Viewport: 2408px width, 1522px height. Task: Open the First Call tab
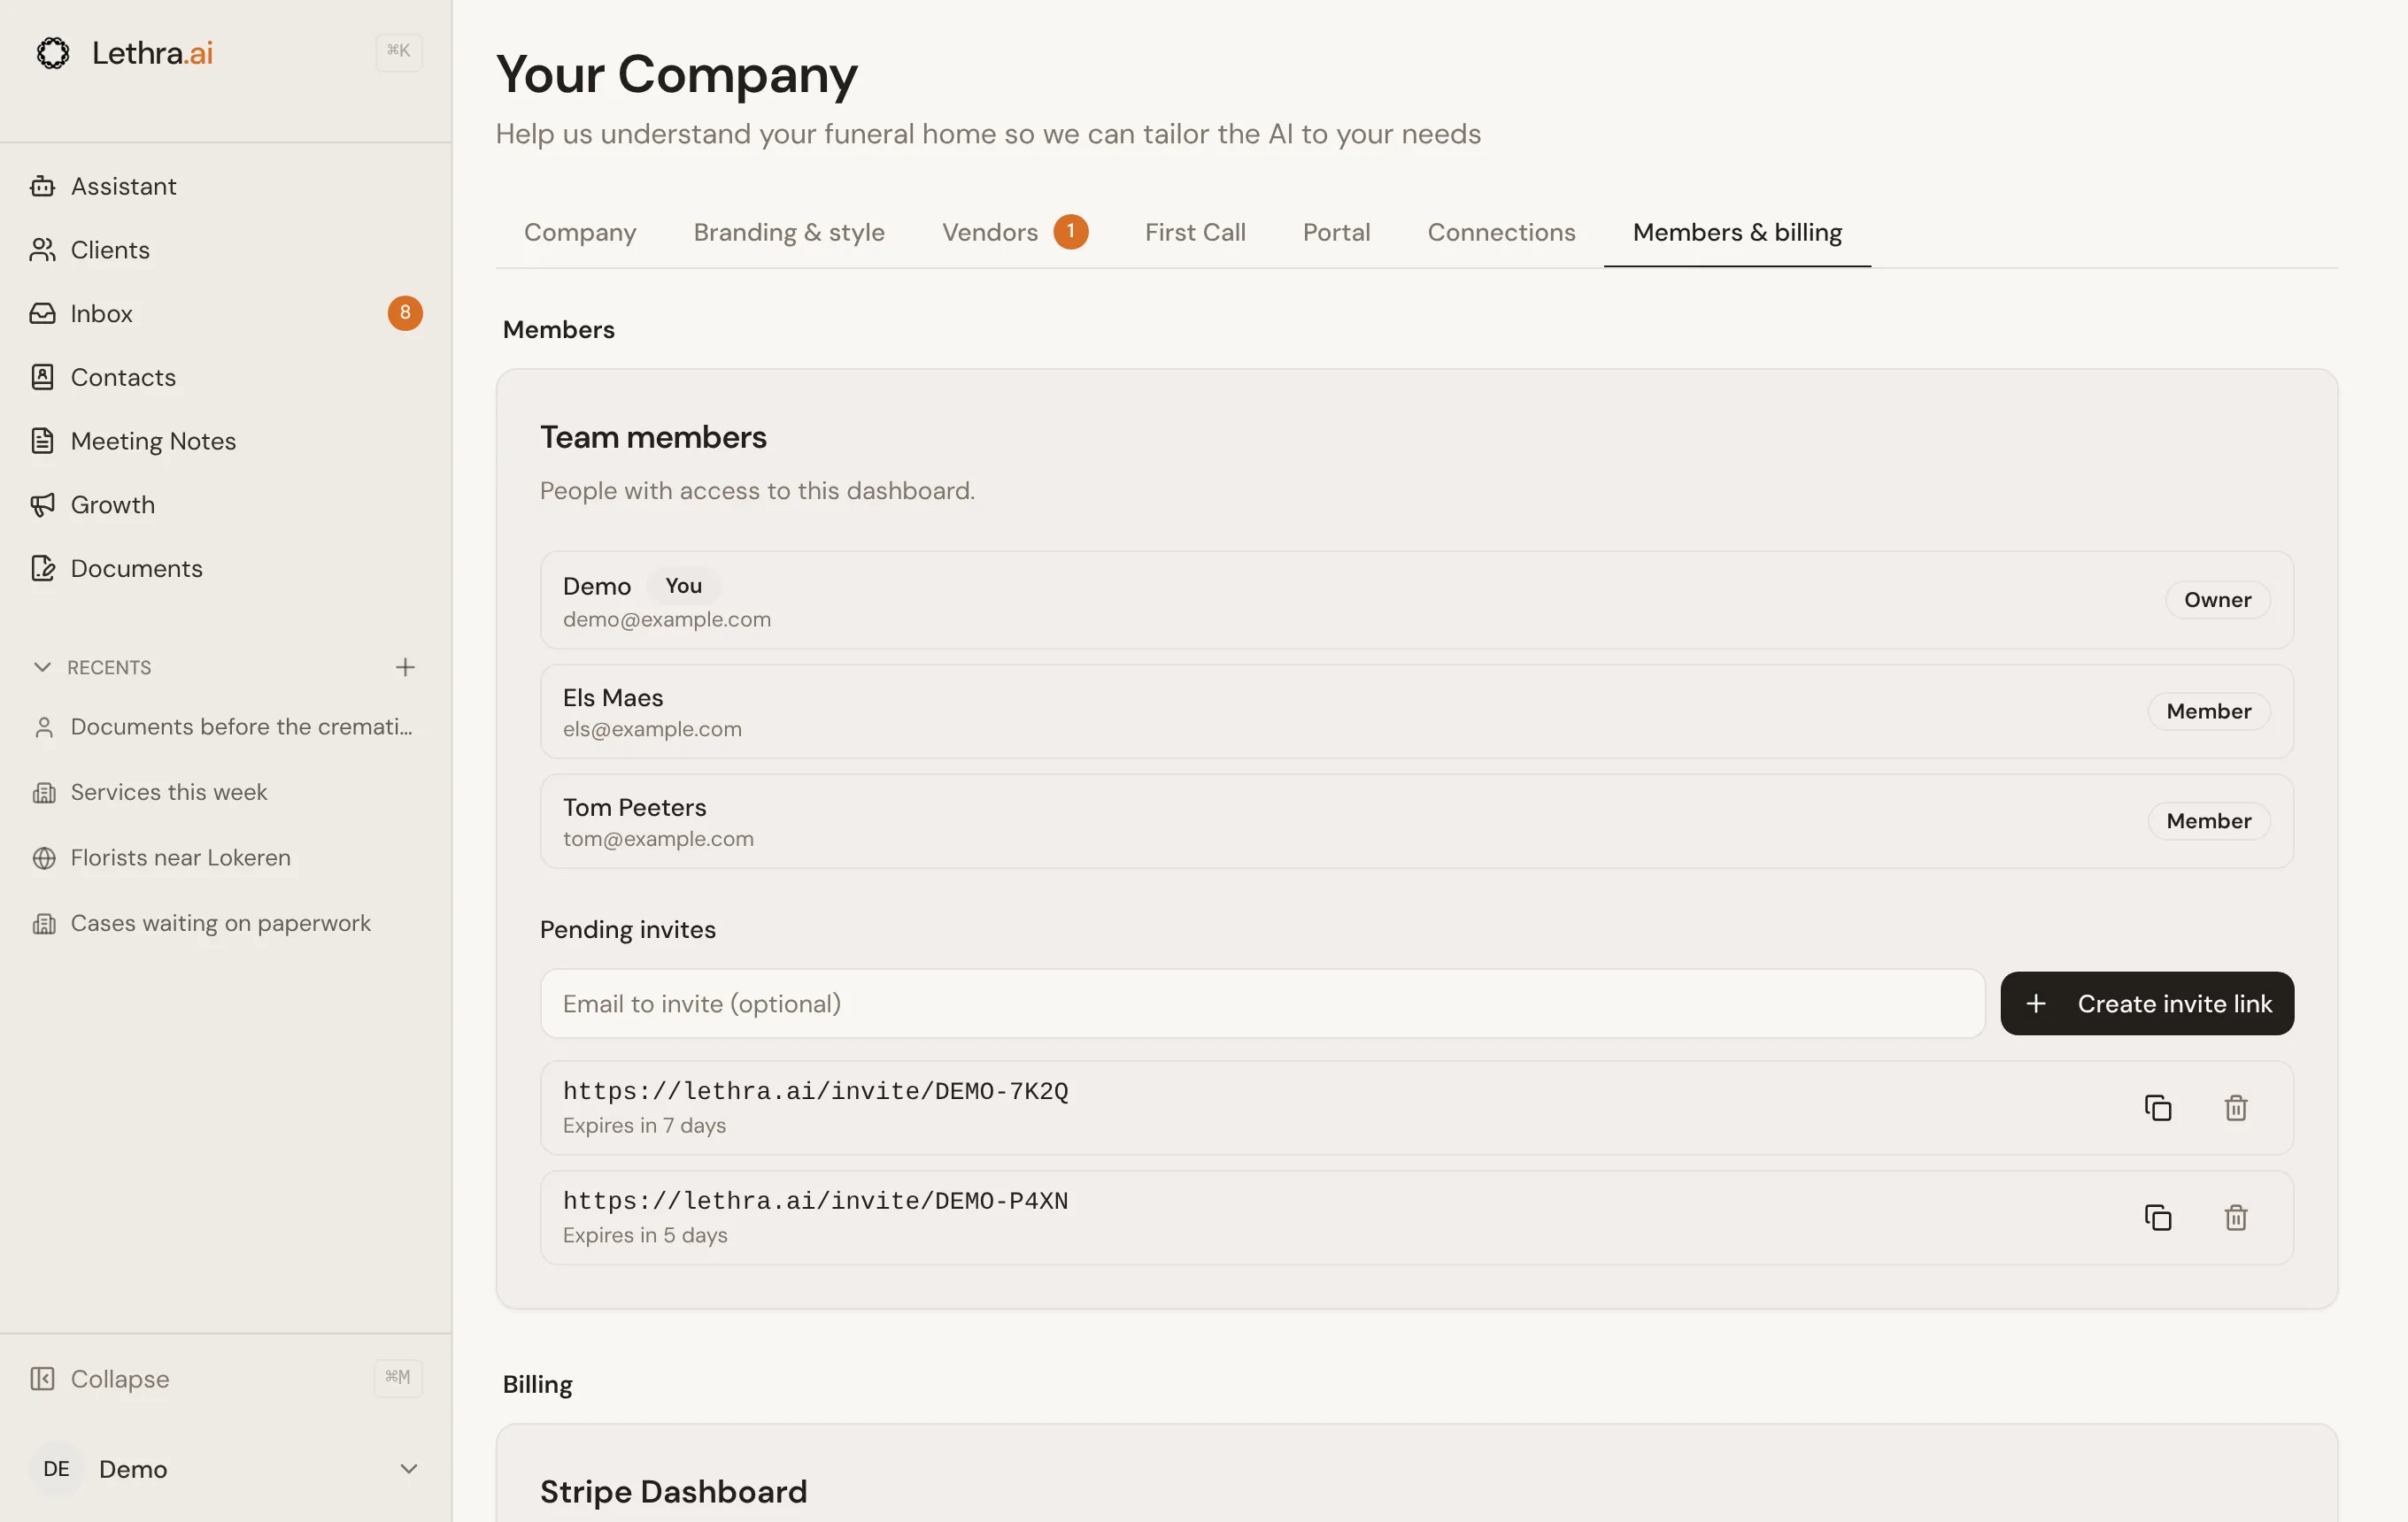[x=1195, y=232]
